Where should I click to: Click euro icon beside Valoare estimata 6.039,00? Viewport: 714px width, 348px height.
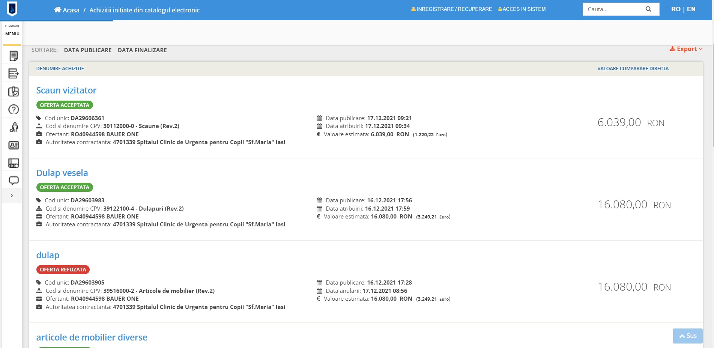[319, 134]
